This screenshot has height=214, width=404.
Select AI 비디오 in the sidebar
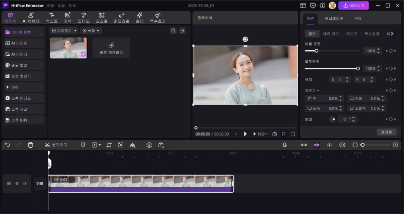click(24, 43)
